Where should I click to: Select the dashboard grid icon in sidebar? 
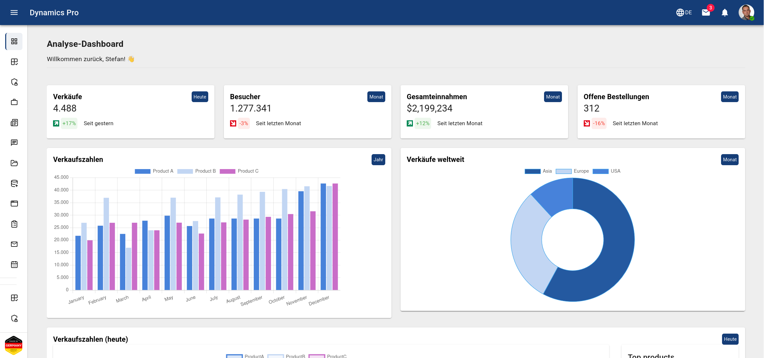[x=14, y=41]
